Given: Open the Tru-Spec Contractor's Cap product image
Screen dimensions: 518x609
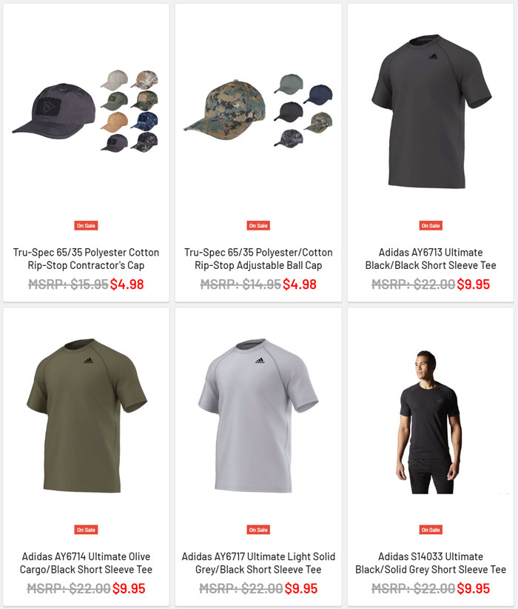Looking at the screenshot, I should [x=86, y=111].
